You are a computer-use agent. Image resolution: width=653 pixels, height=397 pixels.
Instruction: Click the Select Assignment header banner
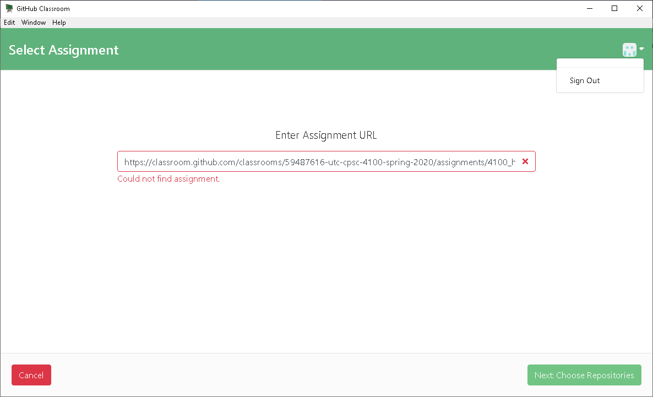pyautogui.click(x=63, y=50)
